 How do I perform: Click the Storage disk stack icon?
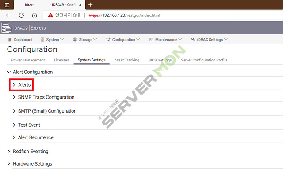point(75,39)
